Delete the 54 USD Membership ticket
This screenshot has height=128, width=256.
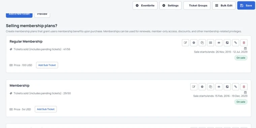[244, 87]
